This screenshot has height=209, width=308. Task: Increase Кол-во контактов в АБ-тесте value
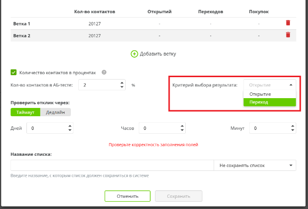point(122,83)
